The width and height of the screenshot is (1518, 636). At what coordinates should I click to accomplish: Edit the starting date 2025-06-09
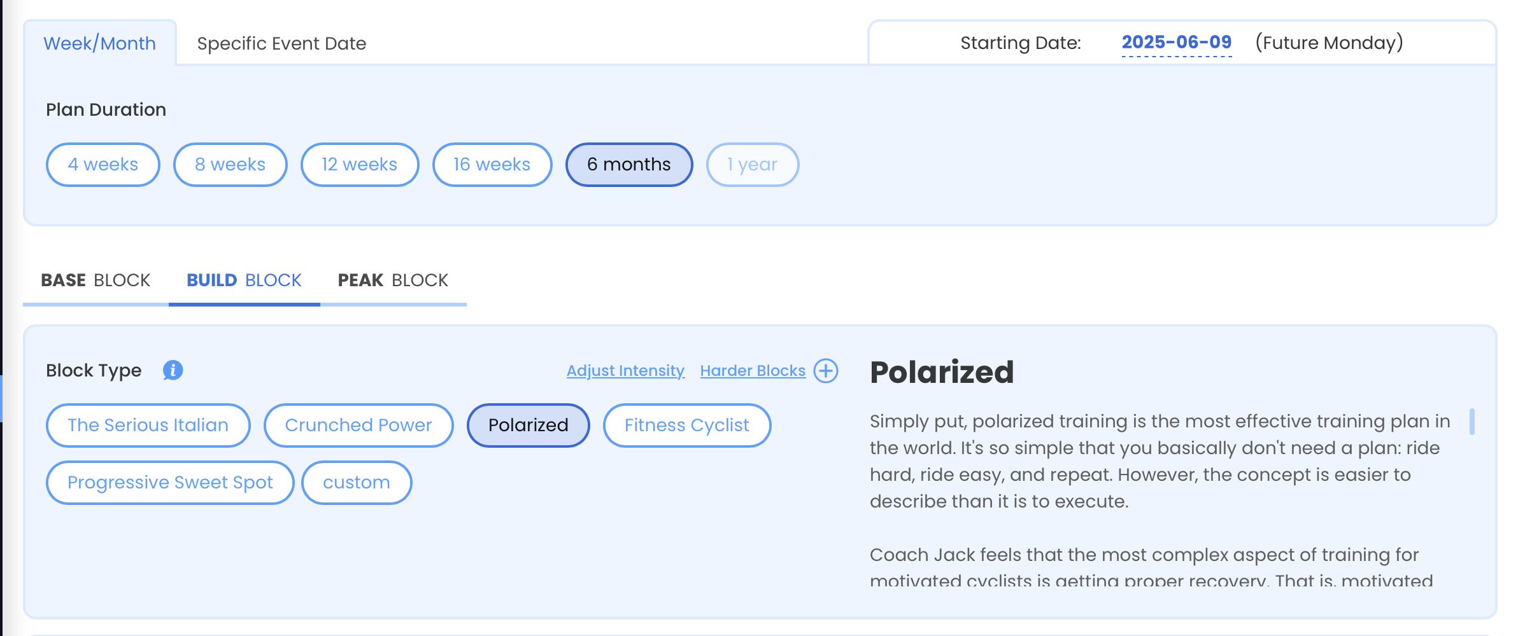(x=1176, y=43)
